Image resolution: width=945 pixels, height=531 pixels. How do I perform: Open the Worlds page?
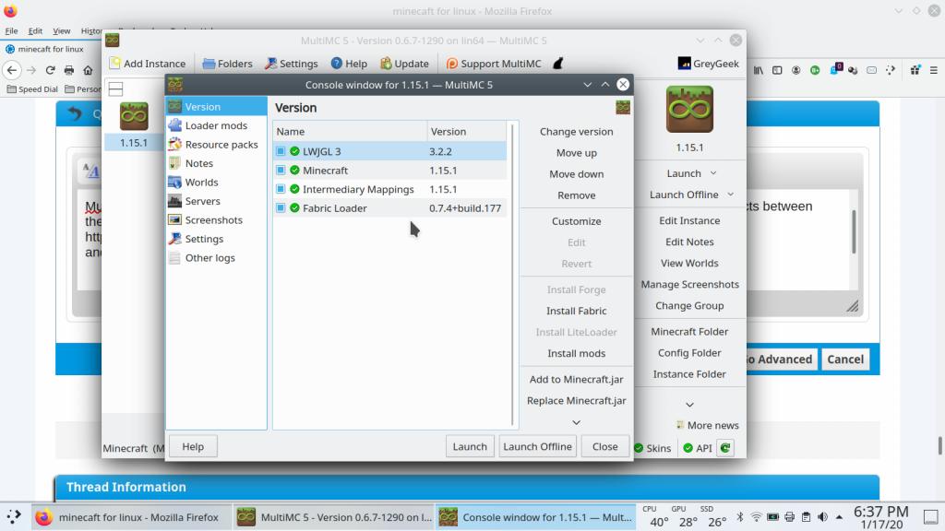tap(216, 182)
